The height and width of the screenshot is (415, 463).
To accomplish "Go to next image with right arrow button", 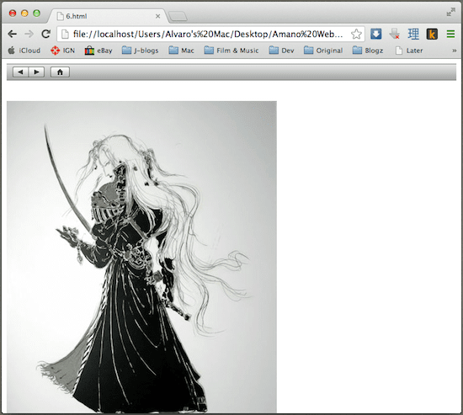I will coord(36,72).
